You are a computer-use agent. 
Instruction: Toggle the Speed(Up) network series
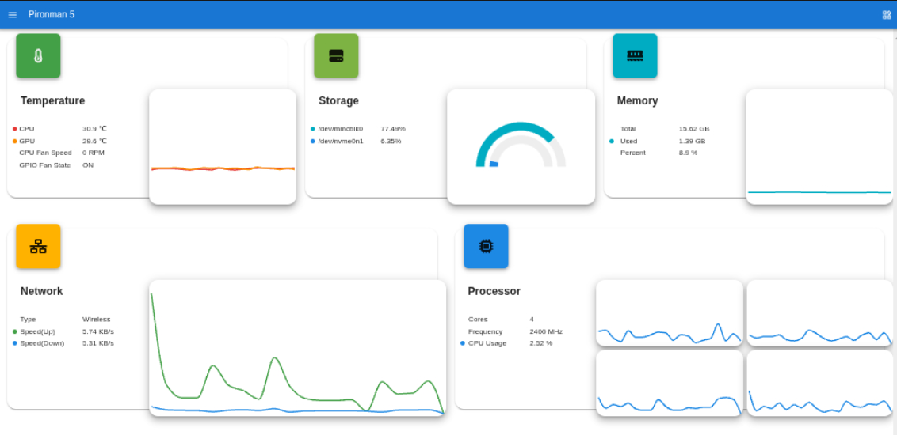tap(15, 332)
